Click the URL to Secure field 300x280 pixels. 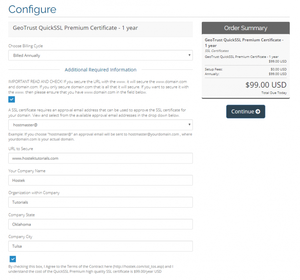pyautogui.click(x=100, y=158)
